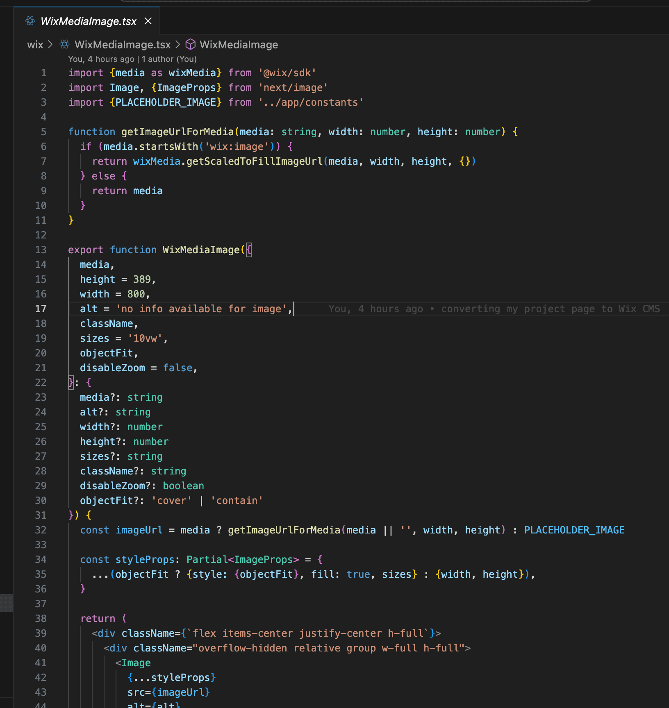
Task: Click 'getImageUrlForMedia' function name on line 5
Action: tap(177, 132)
